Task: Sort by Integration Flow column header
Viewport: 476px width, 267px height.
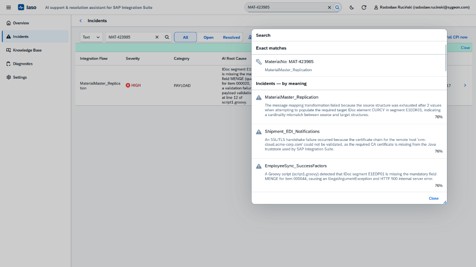Action: (94, 59)
